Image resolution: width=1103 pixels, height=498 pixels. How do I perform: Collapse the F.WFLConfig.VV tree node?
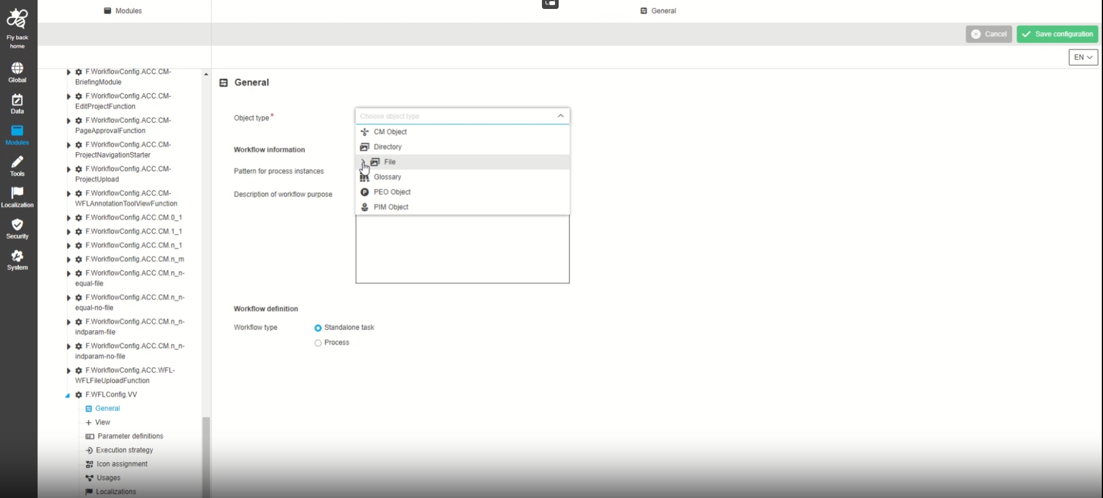67,395
